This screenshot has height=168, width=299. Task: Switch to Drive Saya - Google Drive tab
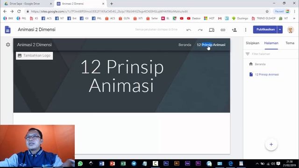click(x=28, y=4)
